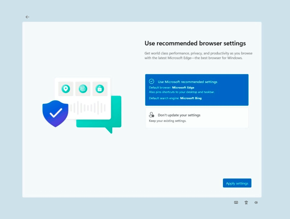Open the on-screen keyboard icon

point(236,203)
